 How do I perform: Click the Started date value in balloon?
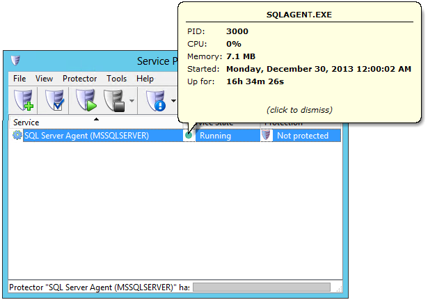click(319, 69)
